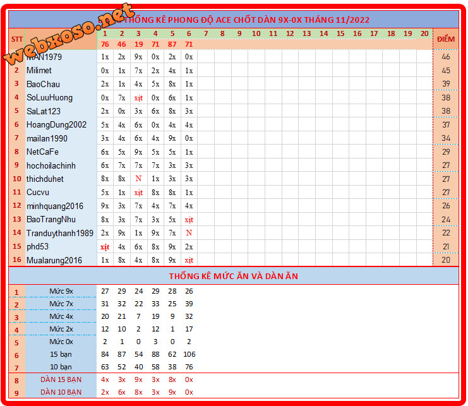
Task: Select player name mailan1990
Action: [x=47, y=138]
